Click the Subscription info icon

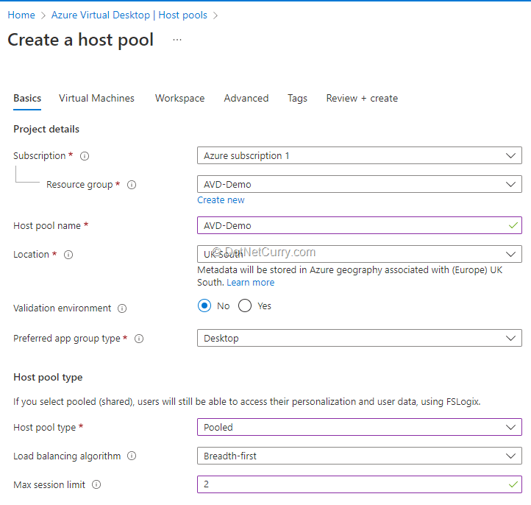pos(85,156)
